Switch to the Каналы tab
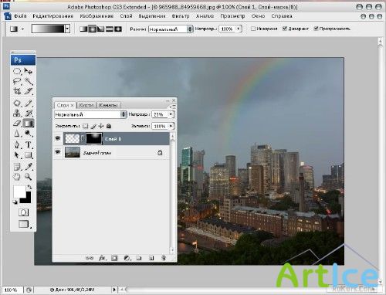Screen dimensions: 386x295 tap(108, 105)
